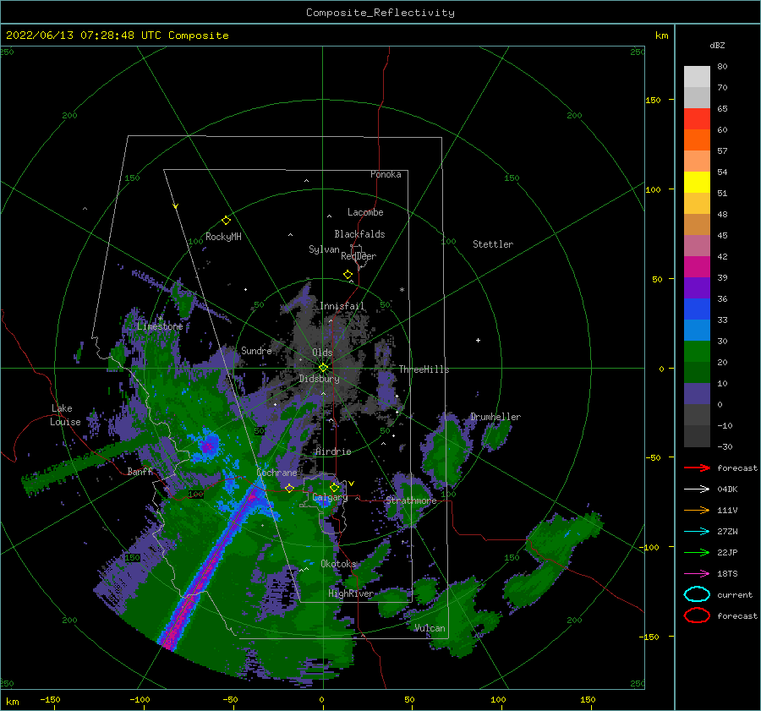
Task: Click the radar center diamond above Didsbury
Action: (323, 368)
